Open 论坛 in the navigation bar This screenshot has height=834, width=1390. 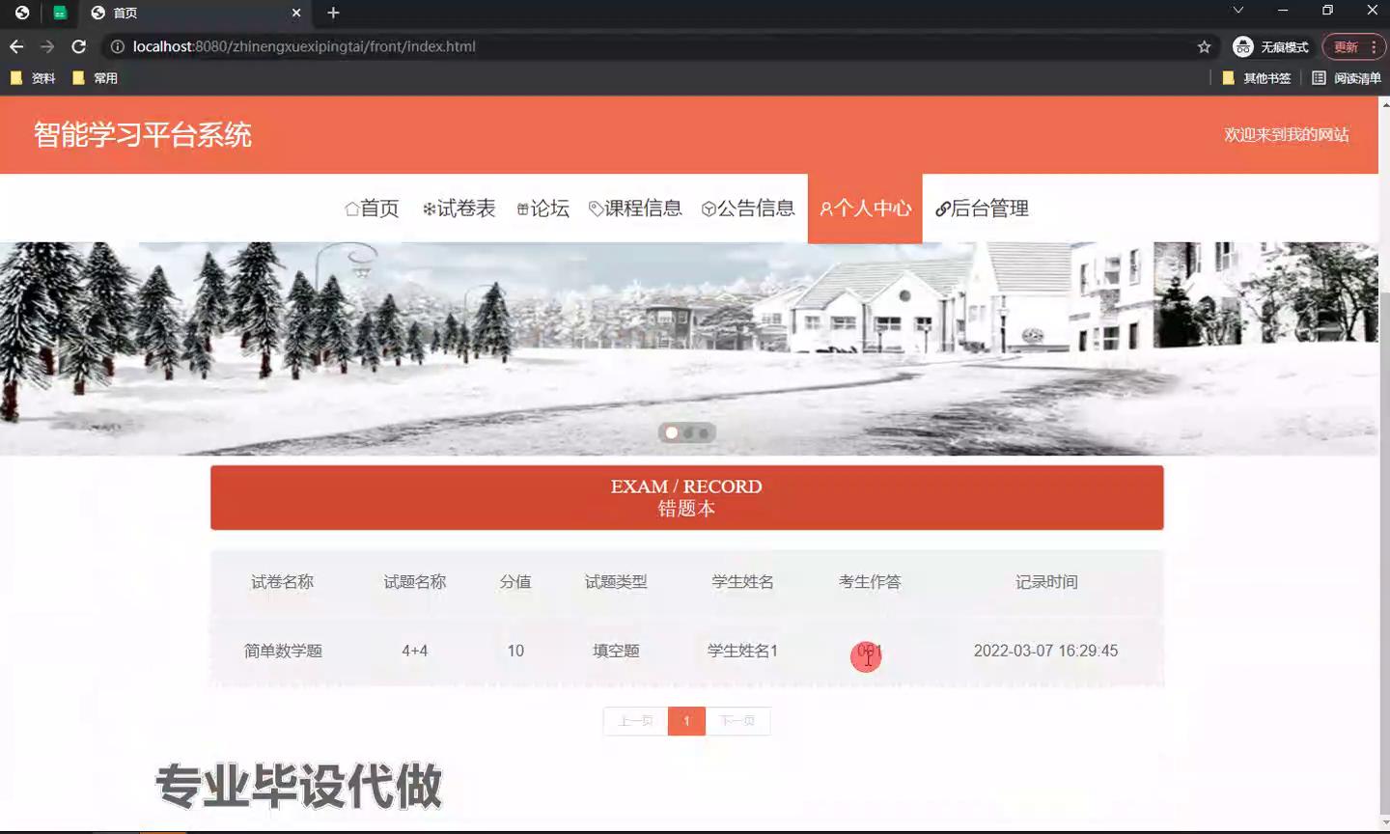[542, 208]
